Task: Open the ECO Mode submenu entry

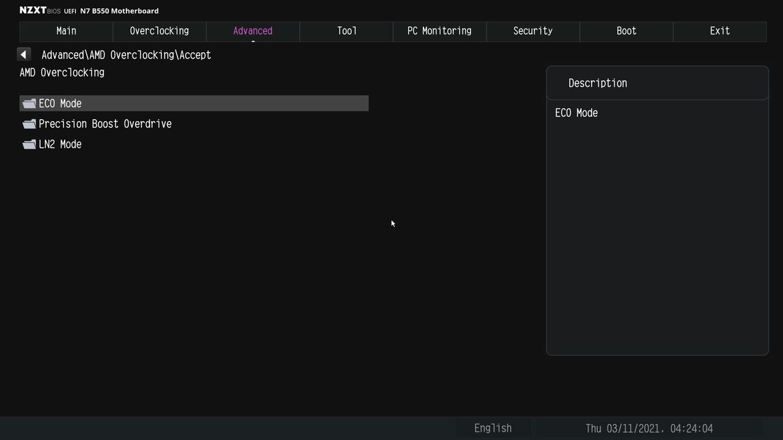Action: 194,103
